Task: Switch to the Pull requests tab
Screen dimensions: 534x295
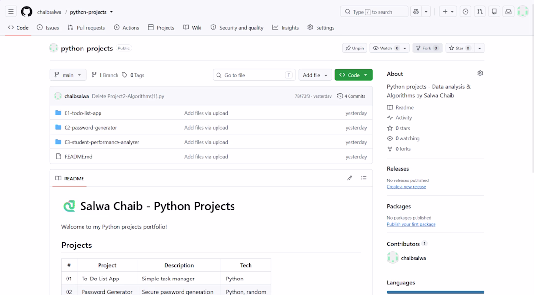Action: (86, 28)
